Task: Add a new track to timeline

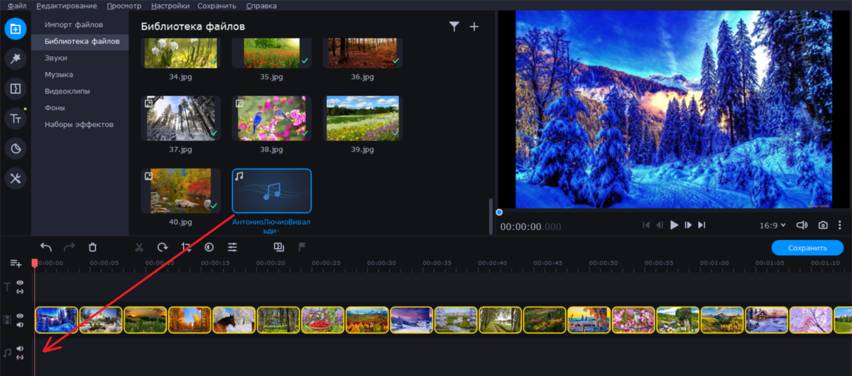Action: point(16,263)
